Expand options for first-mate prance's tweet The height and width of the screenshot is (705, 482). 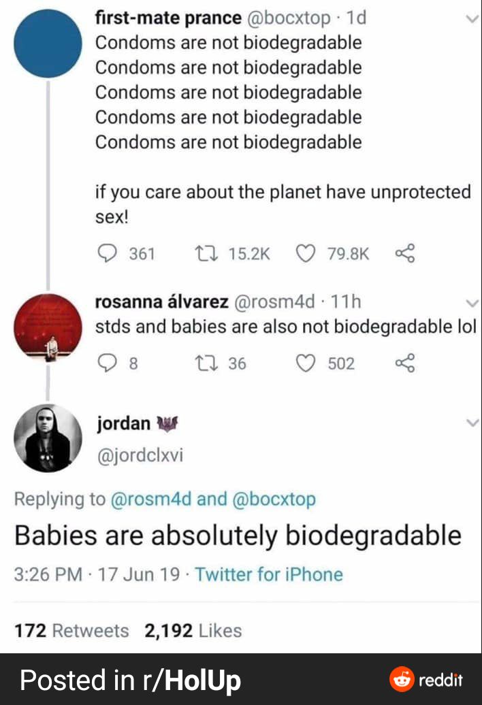pos(472,20)
